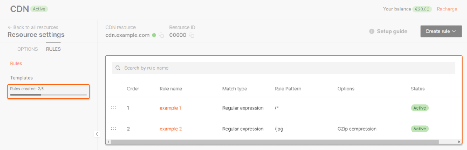The image size is (467, 150).
Task: Open the Rules sidebar section
Action: 16,63
